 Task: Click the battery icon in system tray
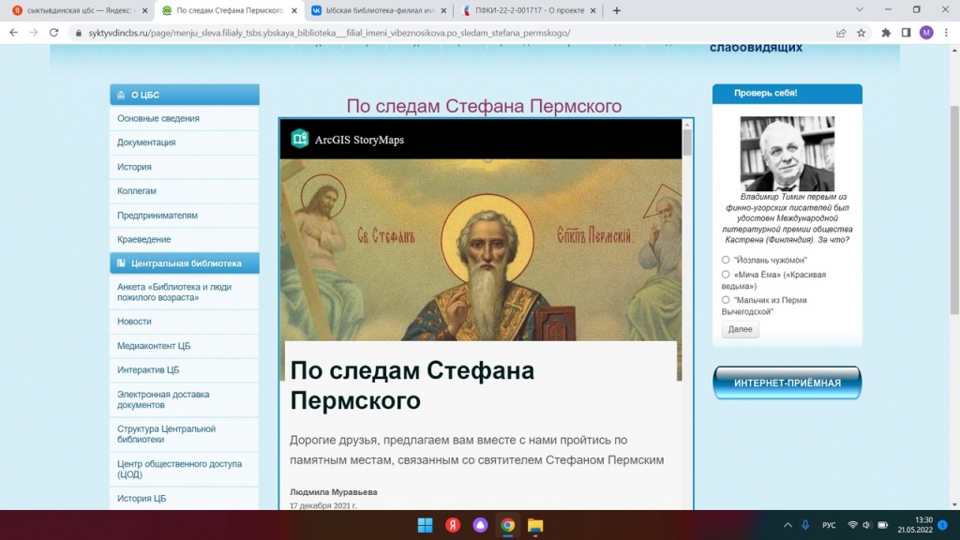pyautogui.click(x=883, y=525)
